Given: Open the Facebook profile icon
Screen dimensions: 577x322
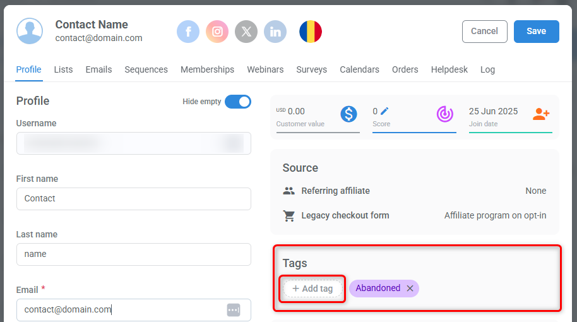Looking at the screenshot, I should pyautogui.click(x=188, y=32).
